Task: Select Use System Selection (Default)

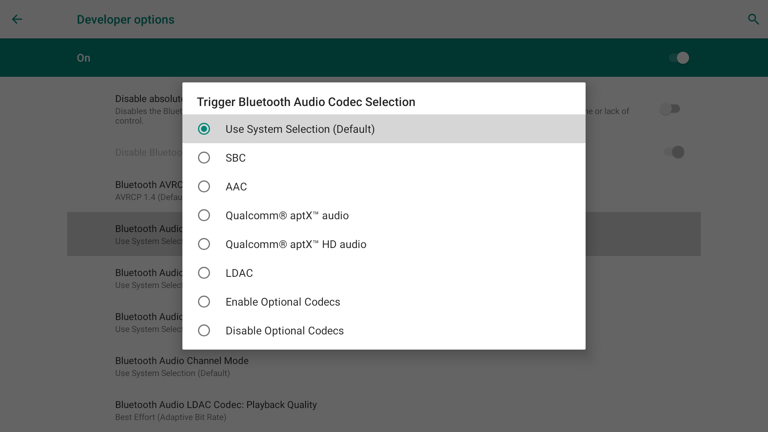Action: pyautogui.click(x=384, y=129)
